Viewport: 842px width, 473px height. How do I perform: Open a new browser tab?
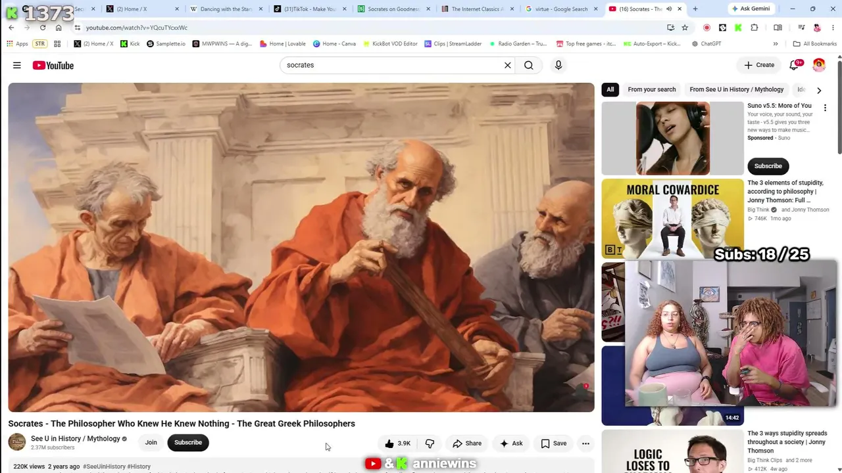coord(695,9)
